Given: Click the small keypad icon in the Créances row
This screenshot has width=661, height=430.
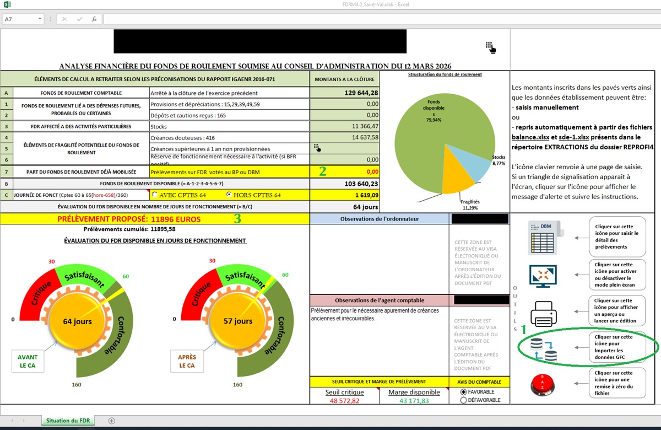Looking at the screenshot, I should (x=317, y=148).
